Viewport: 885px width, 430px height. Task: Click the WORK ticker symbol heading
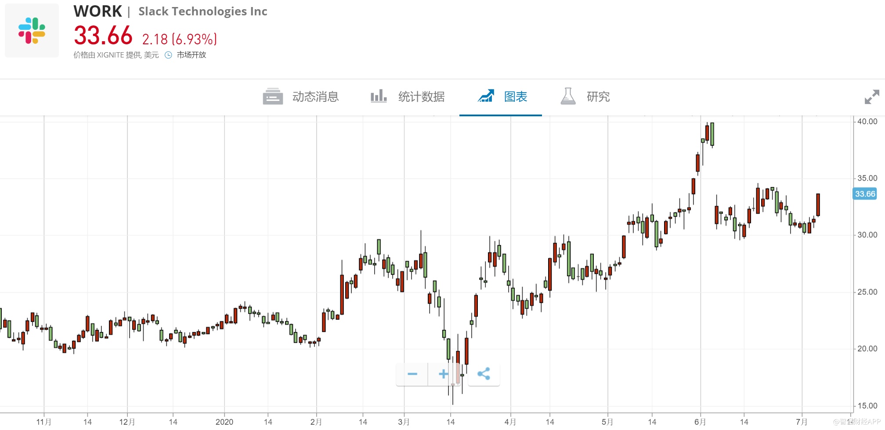point(98,11)
